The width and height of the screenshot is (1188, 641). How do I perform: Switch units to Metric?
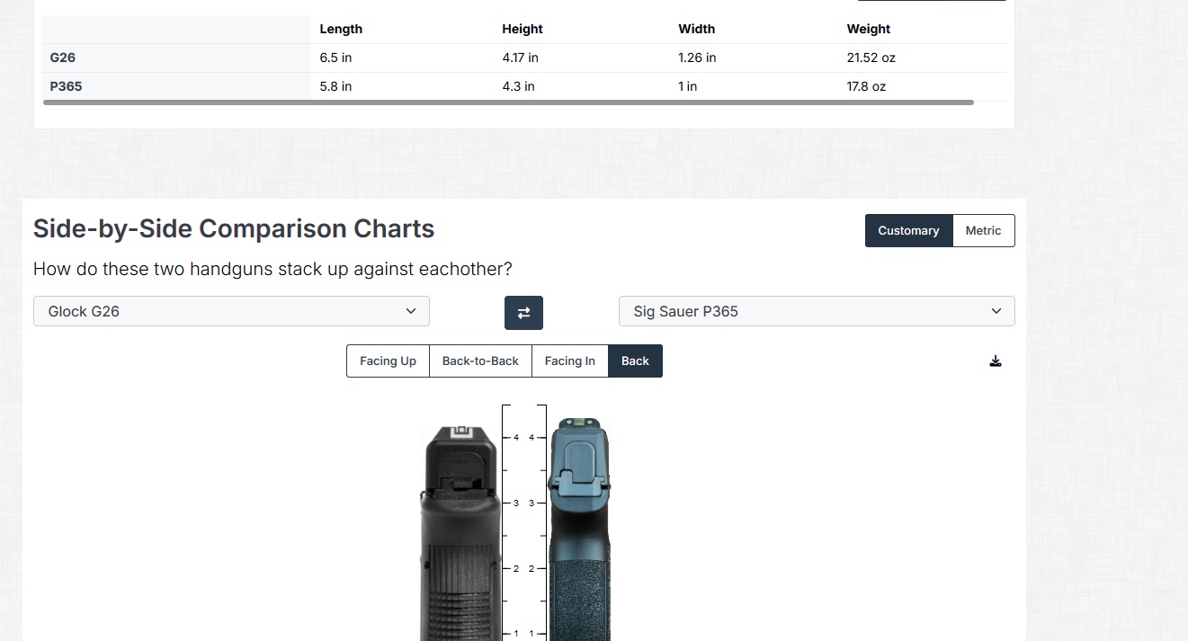pyautogui.click(x=983, y=230)
